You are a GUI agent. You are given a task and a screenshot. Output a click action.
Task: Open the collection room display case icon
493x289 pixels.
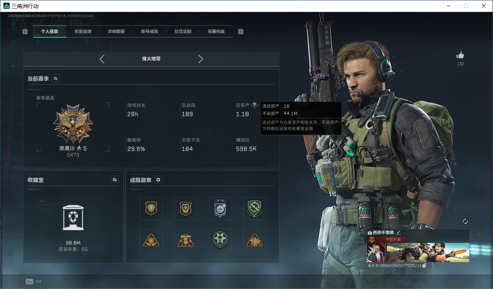click(73, 218)
